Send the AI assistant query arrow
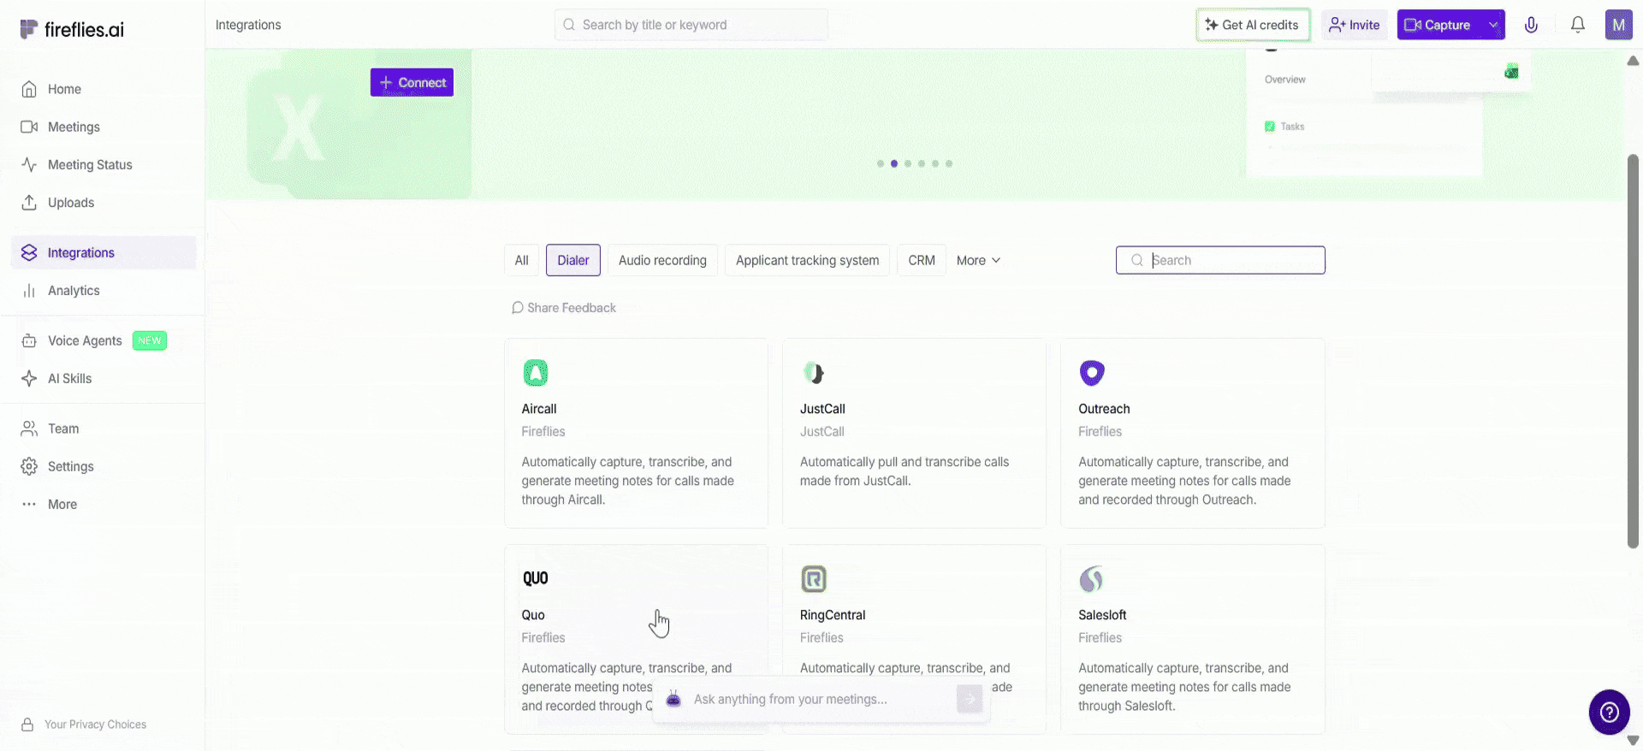The width and height of the screenshot is (1643, 751). coord(970,699)
